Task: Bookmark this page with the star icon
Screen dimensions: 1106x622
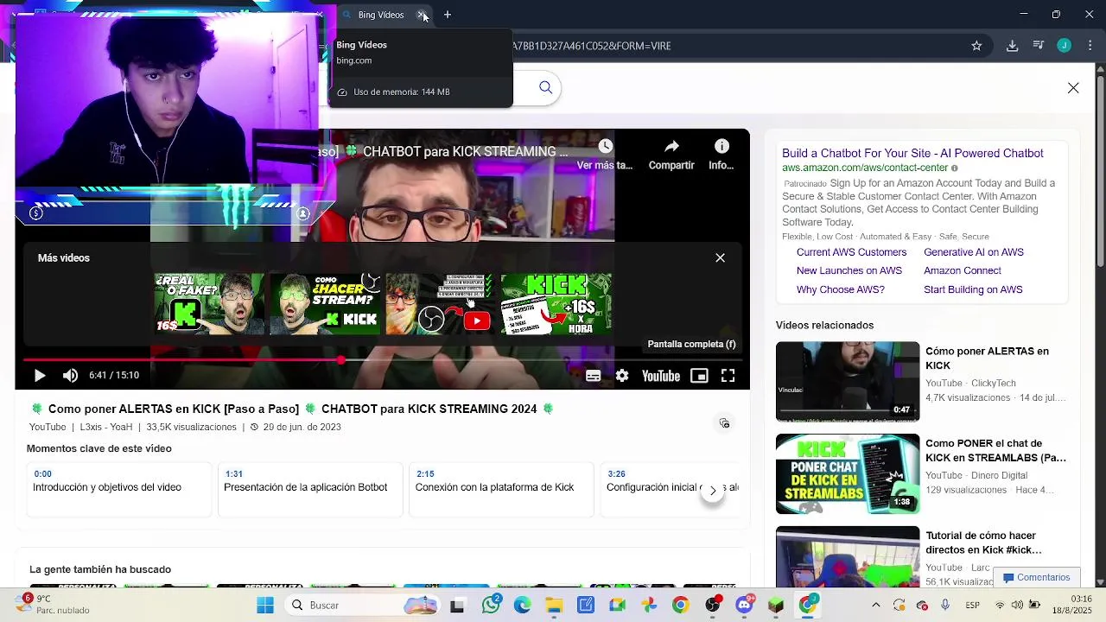Action: [x=976, y=46]
